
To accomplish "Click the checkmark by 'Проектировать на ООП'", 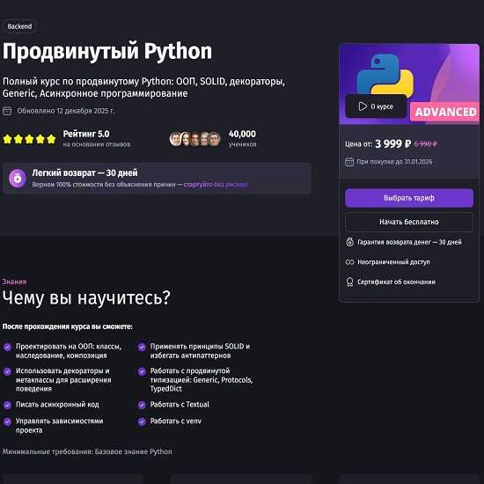I will [7, 347].
